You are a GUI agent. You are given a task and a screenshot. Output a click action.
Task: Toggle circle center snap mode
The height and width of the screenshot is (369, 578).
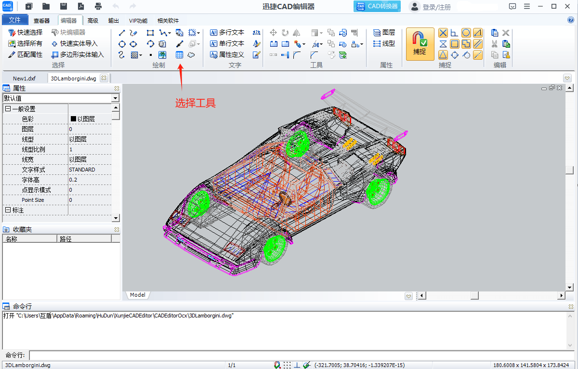[x=466, y=33]
